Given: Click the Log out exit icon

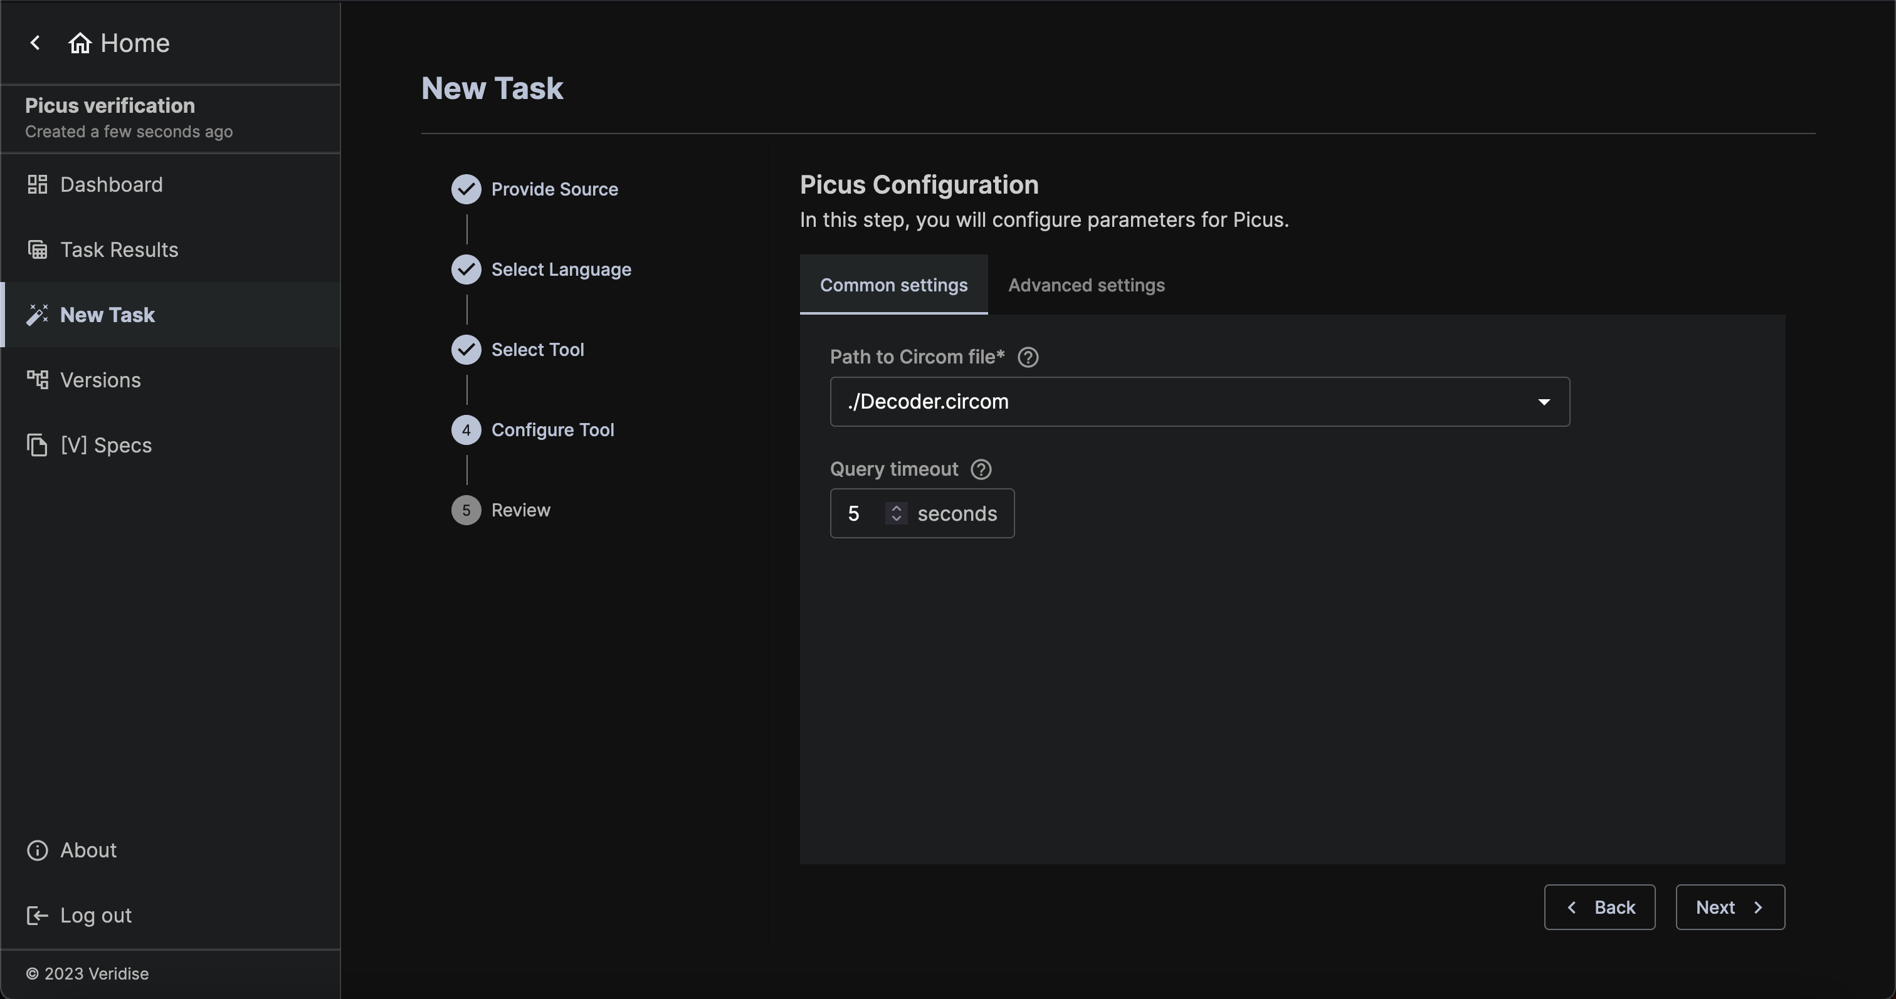Looking at the screenshot, I should (x=38, y=916).
